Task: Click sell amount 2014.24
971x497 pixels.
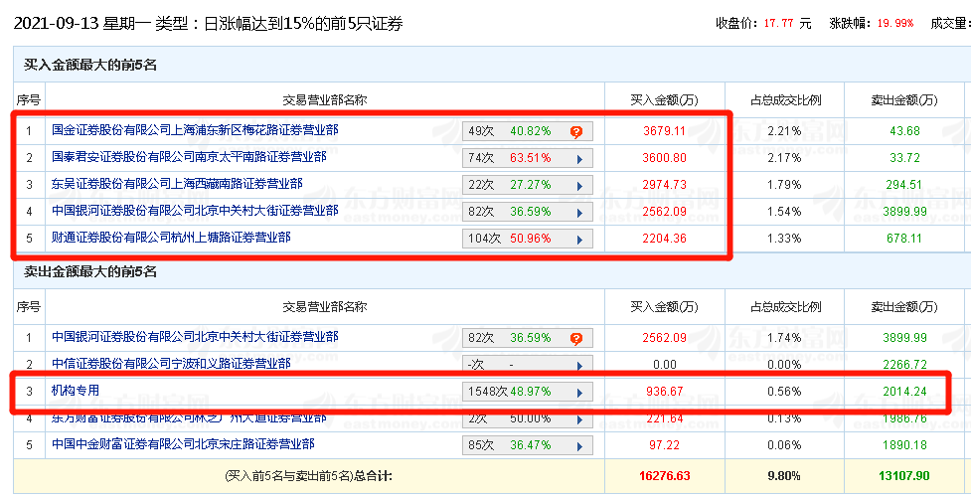Action: (904, 392)
